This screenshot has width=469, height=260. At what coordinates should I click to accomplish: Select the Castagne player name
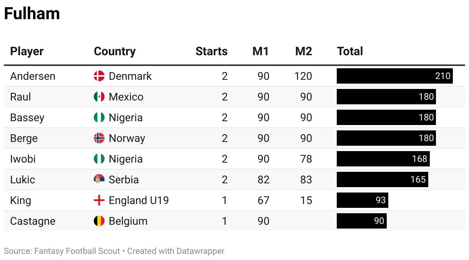(x=33, y=221)
